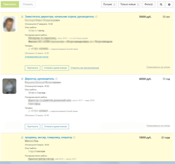Image resolution: width=175 pixels, height=164 pixels.
Task: Click the 18000 руб. salary text
Action: 145,138
